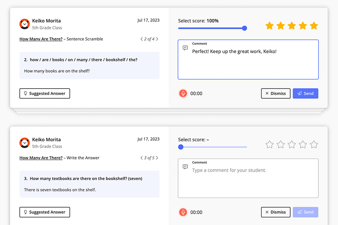Go to next question after 2 of 4
This screenshot has height=225, width=338.
[x=157, y=39]
